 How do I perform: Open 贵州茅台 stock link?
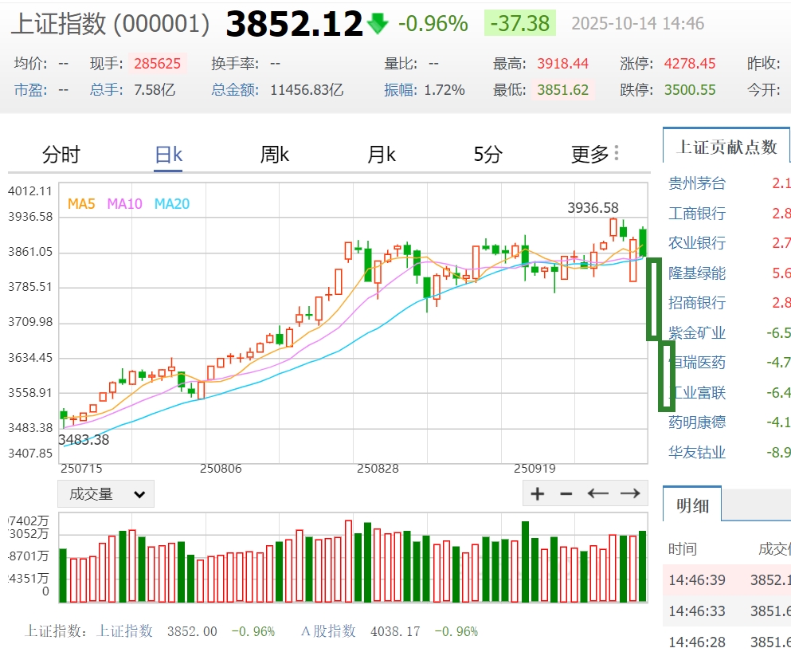[697, 183]
